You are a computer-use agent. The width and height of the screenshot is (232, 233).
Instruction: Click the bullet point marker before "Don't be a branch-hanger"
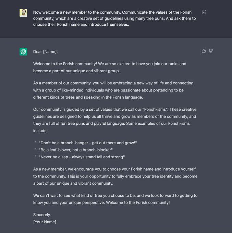35,142
